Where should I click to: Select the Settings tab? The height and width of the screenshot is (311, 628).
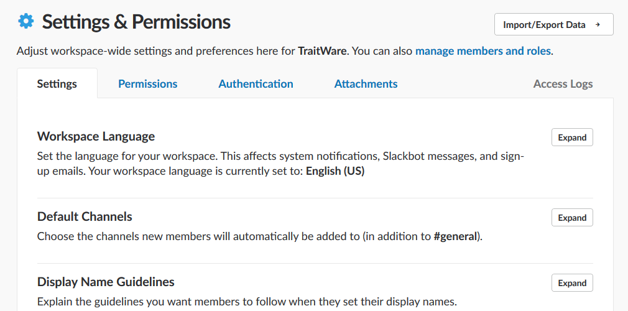point(57,84)
